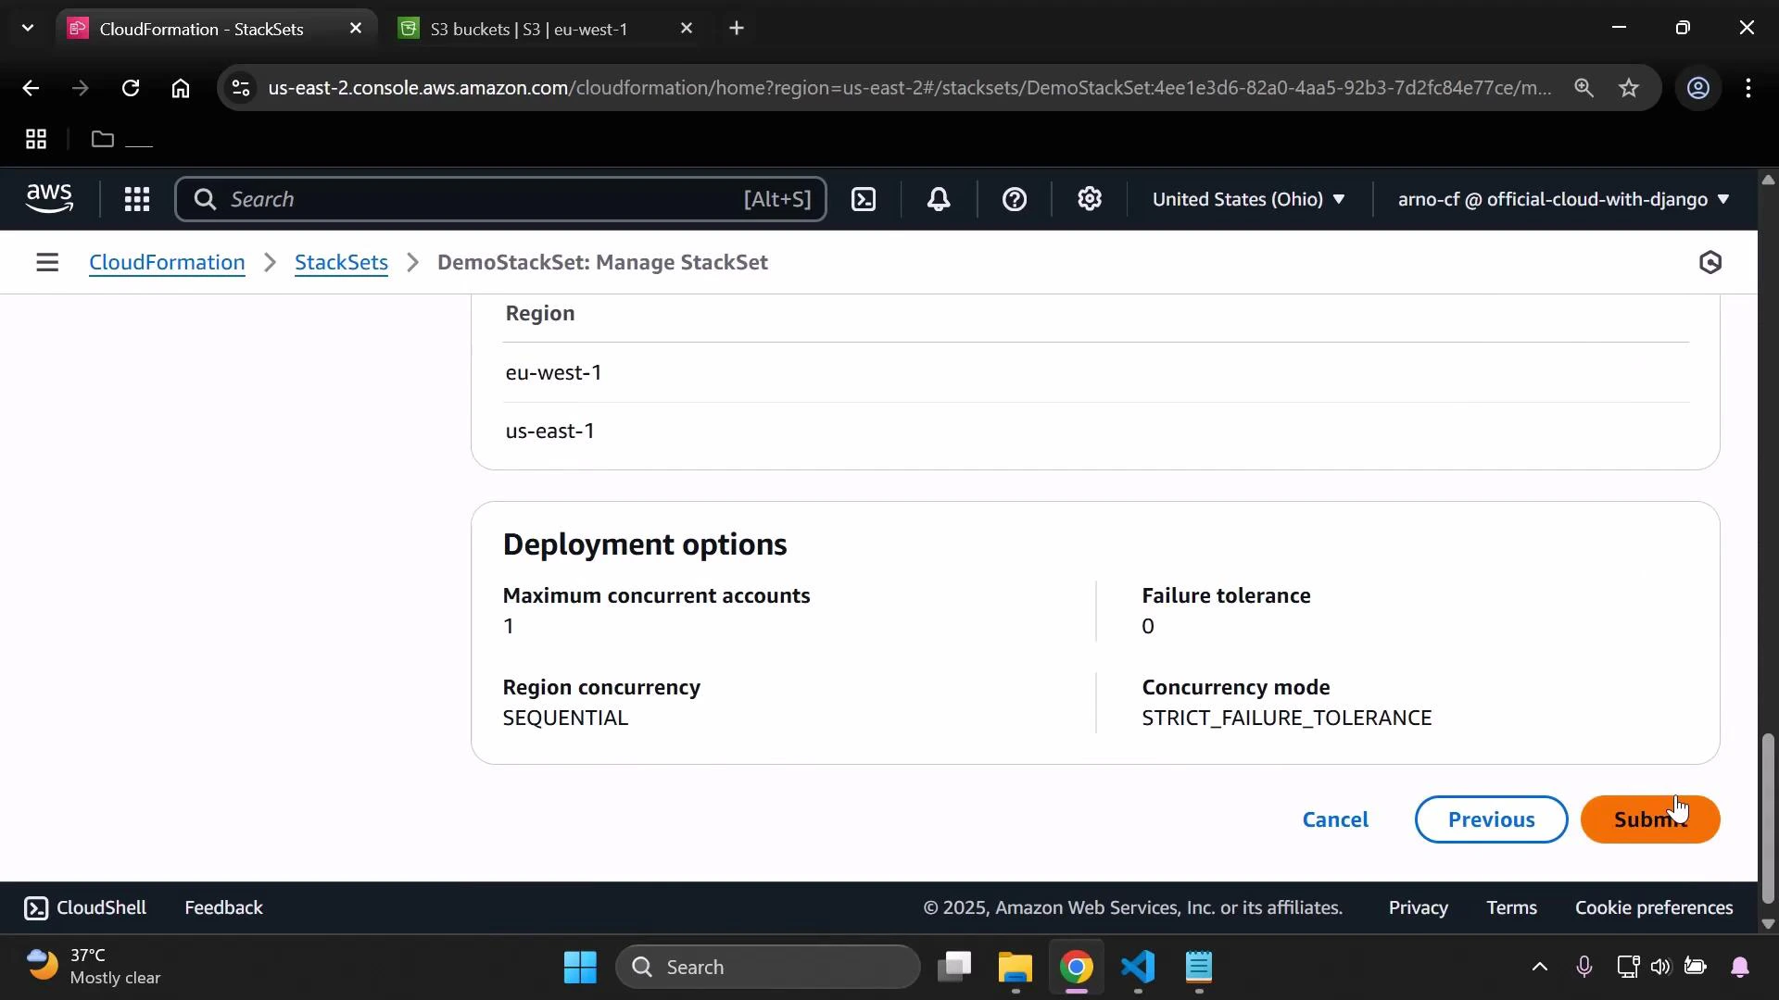Open StackSets from the breadcrumb
The width and height of the screenshot is (1779, 1000).
(341, 262)
